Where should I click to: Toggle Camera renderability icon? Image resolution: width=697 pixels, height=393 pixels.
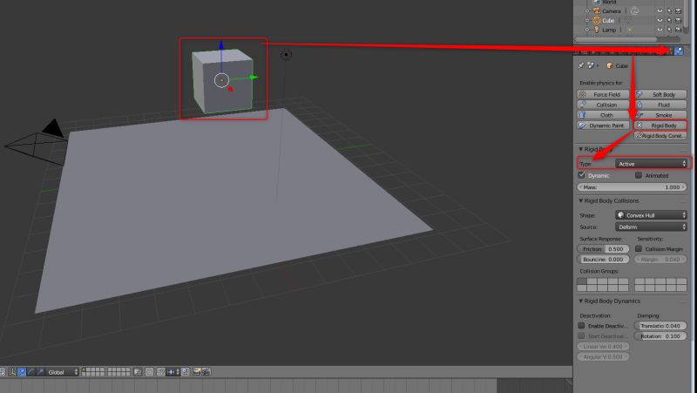679,10
